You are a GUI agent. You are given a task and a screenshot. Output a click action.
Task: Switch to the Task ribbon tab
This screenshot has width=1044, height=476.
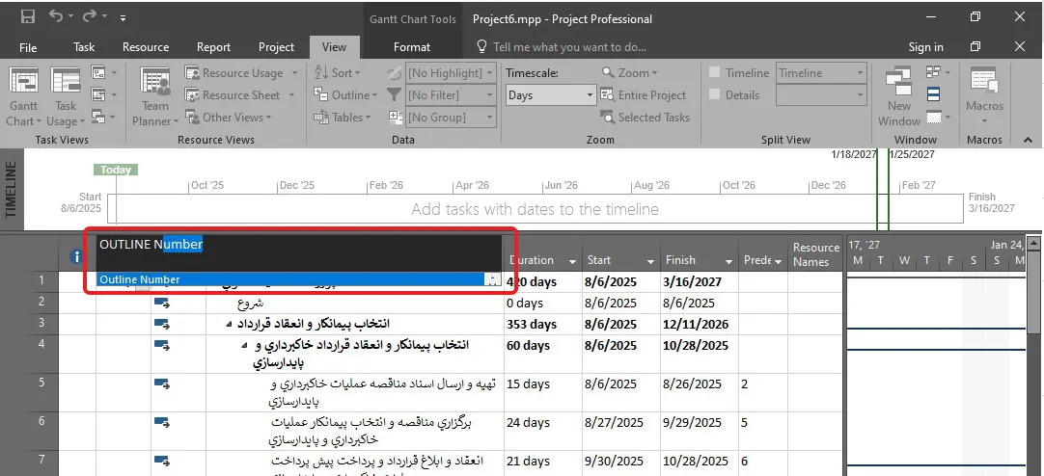(x=84, y=47)
